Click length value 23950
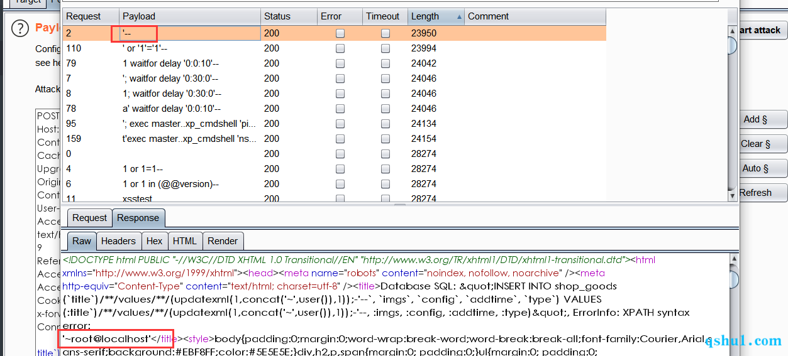This screenshot has height=356, width=788. pos(424,33)
